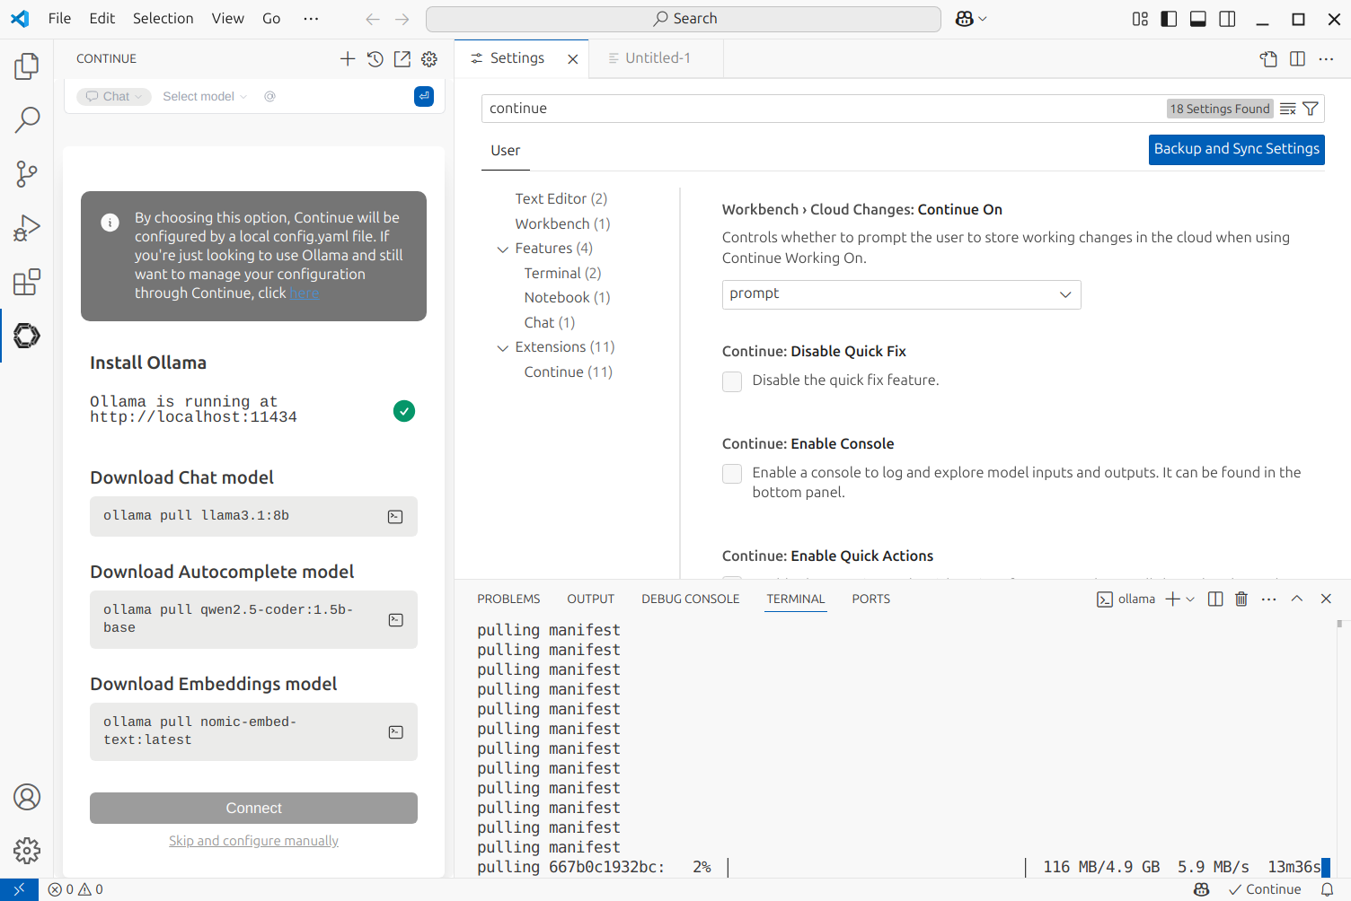Open Source Control view
The image size is (1351, 901).
27,173
